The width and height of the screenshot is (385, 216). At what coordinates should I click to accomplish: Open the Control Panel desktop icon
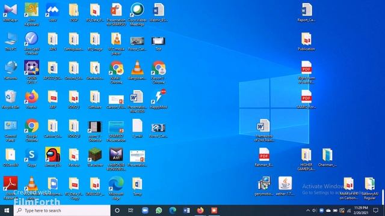point(10,130)
